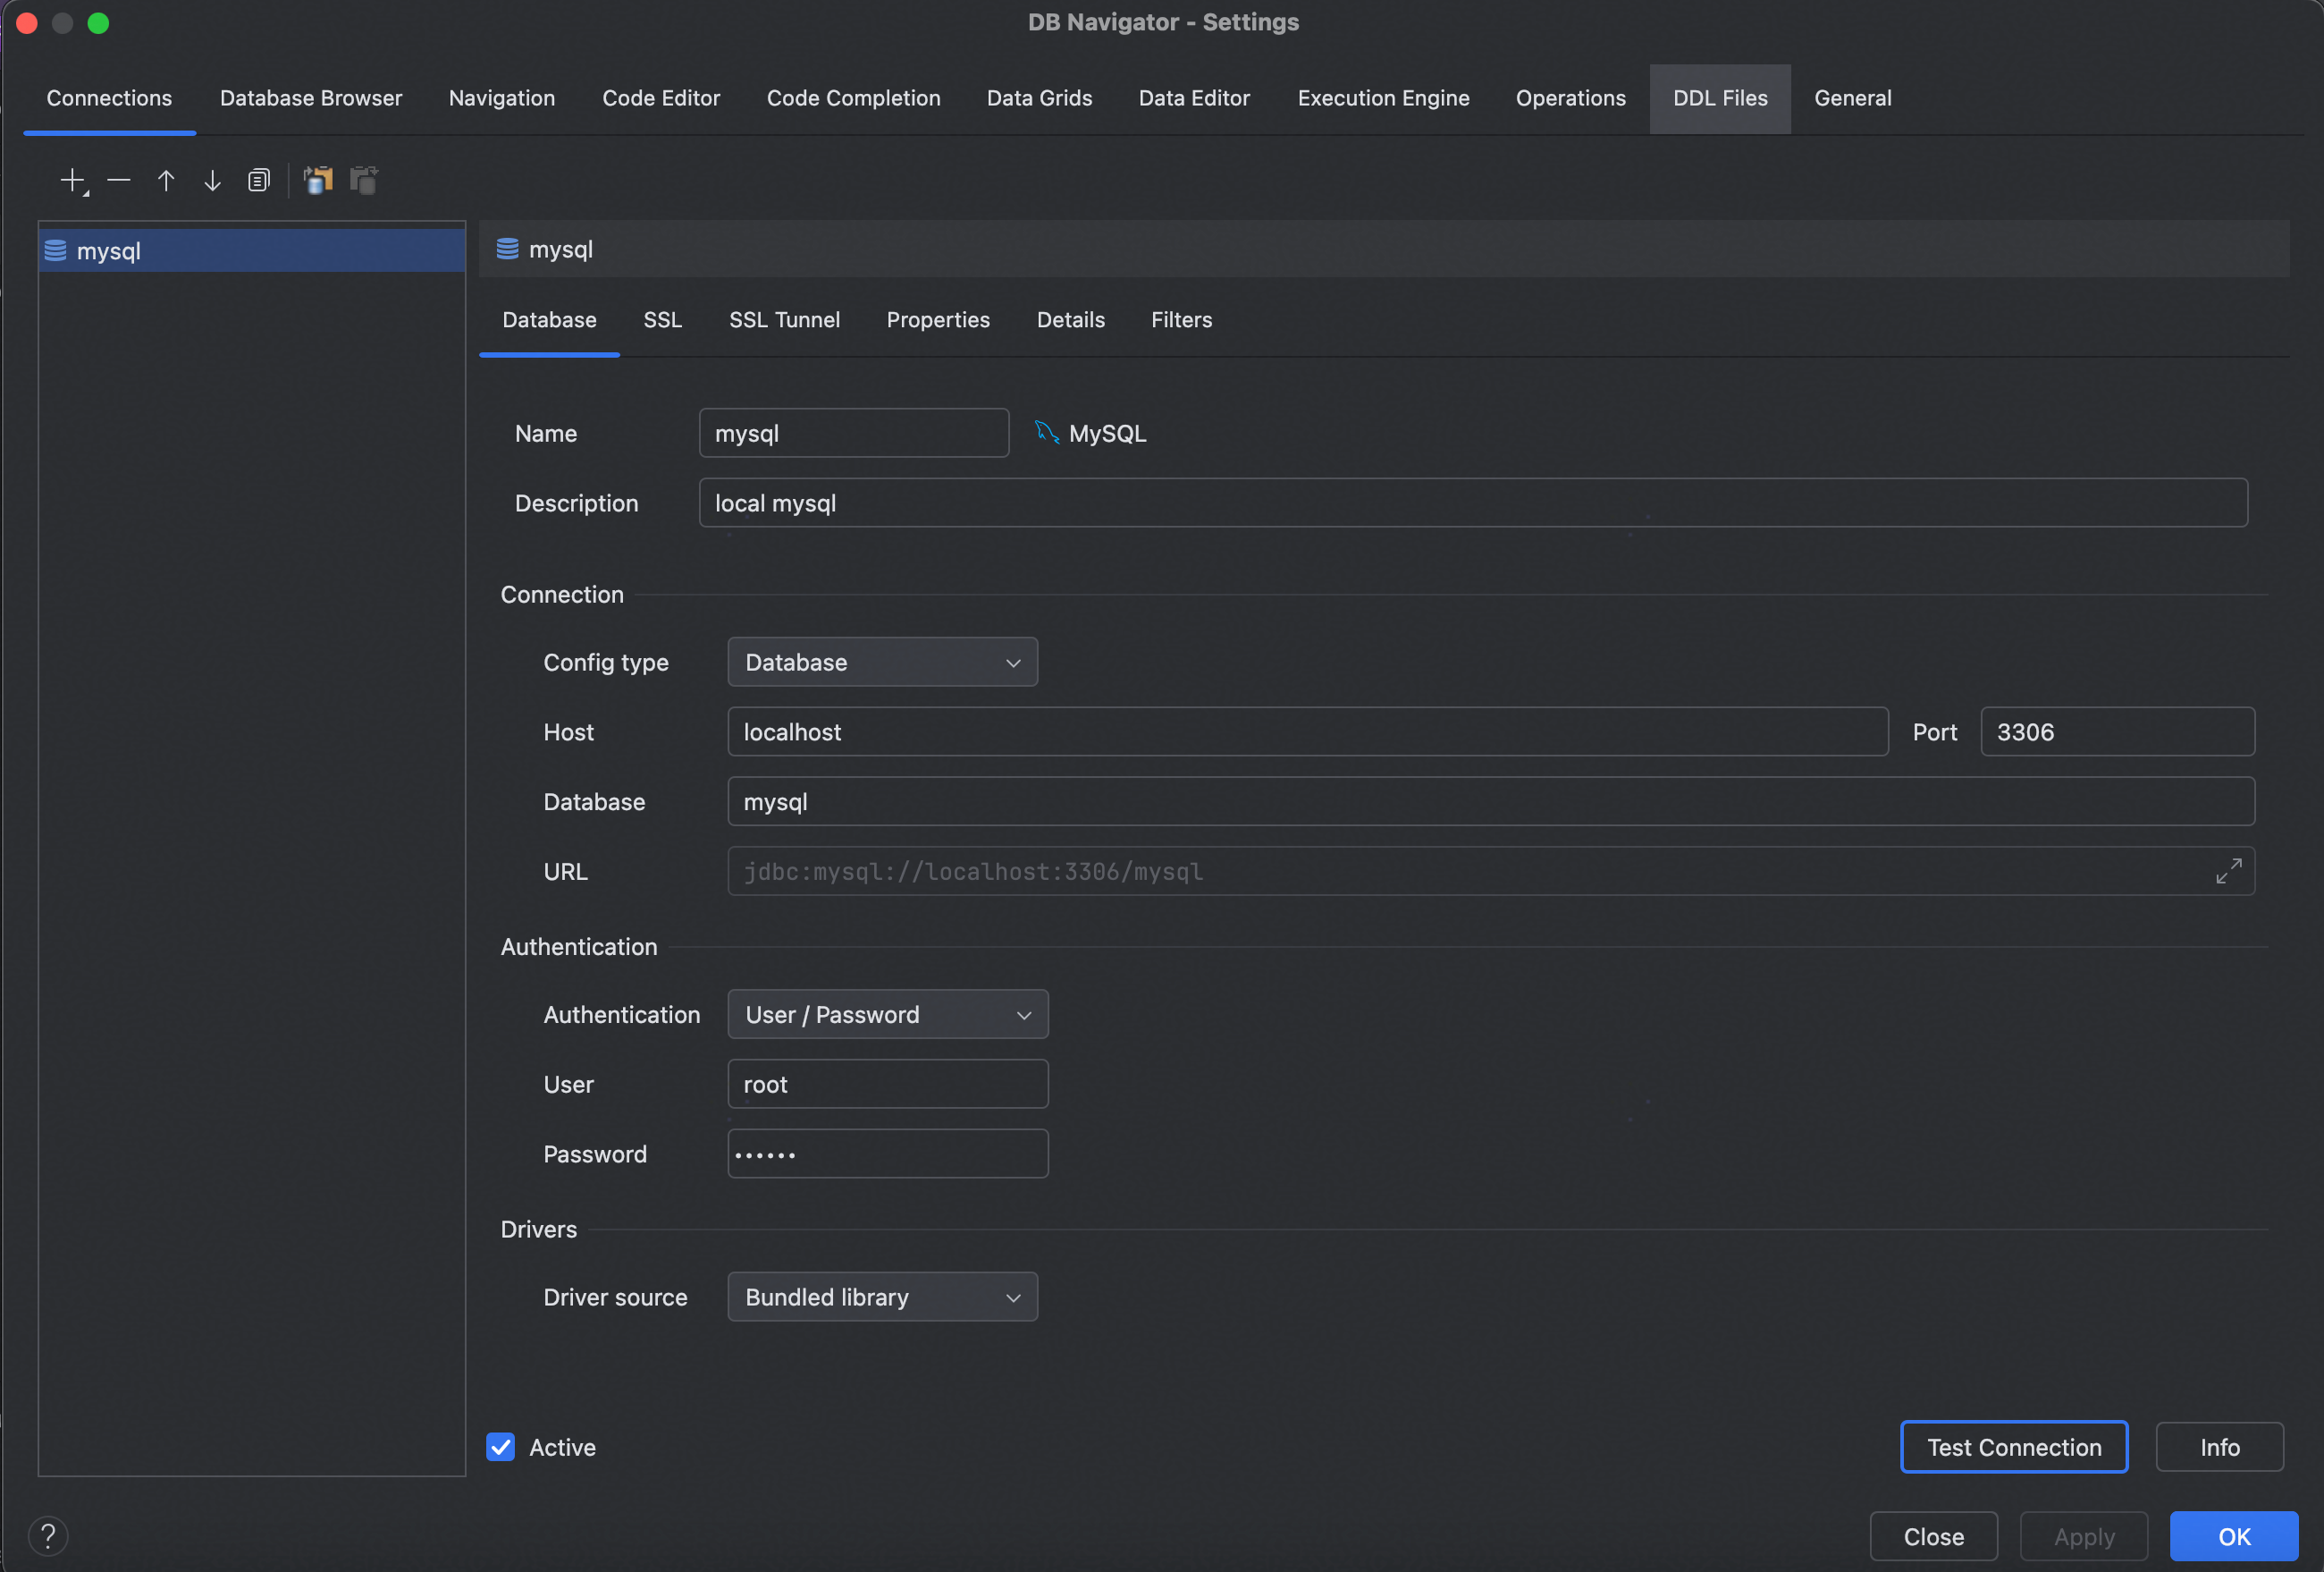Open the SSL Tunnel settings tab

pos(784,317)
